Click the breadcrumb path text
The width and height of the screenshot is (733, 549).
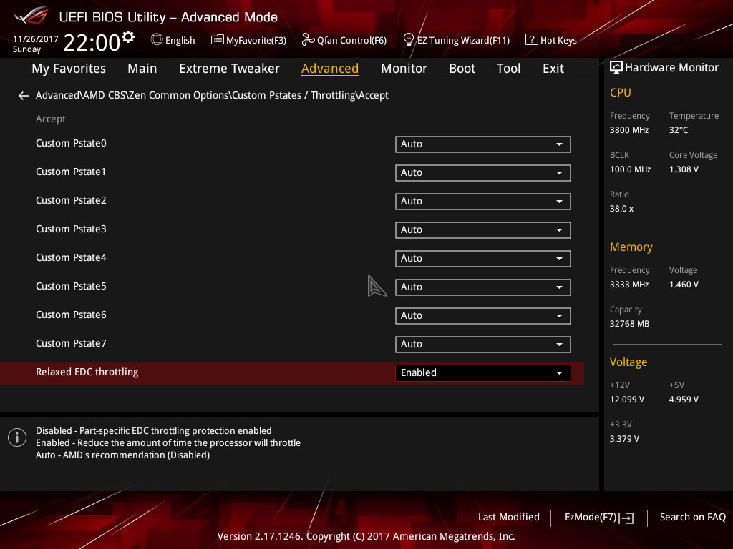click(x=212, y=95)
